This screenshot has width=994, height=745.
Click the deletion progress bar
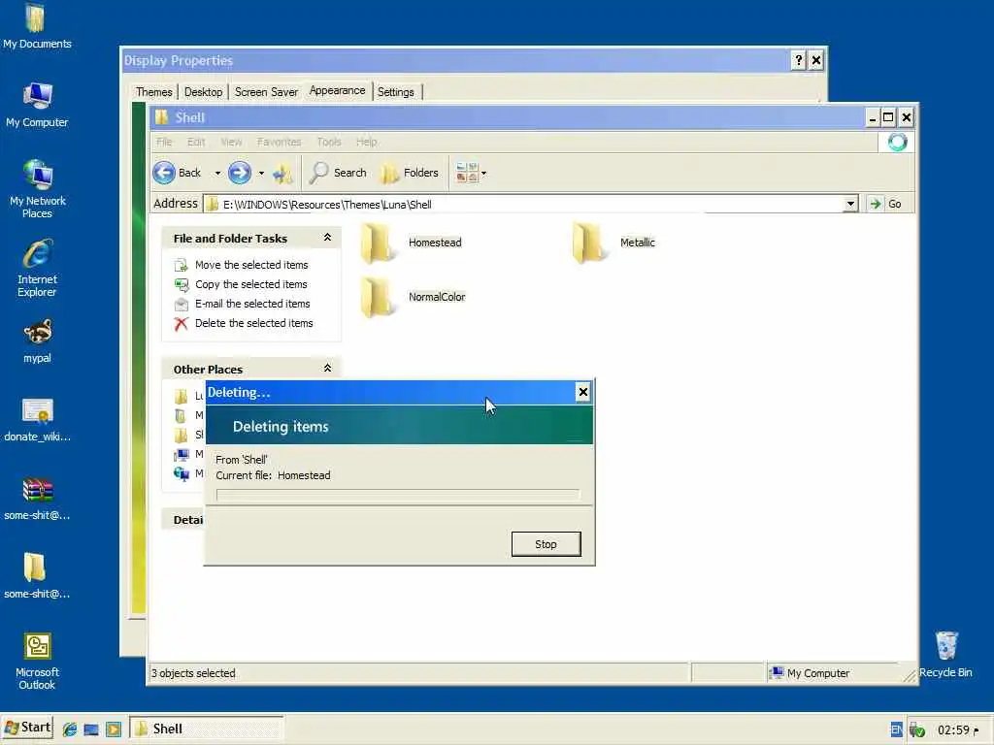click(x=397, y=494)
